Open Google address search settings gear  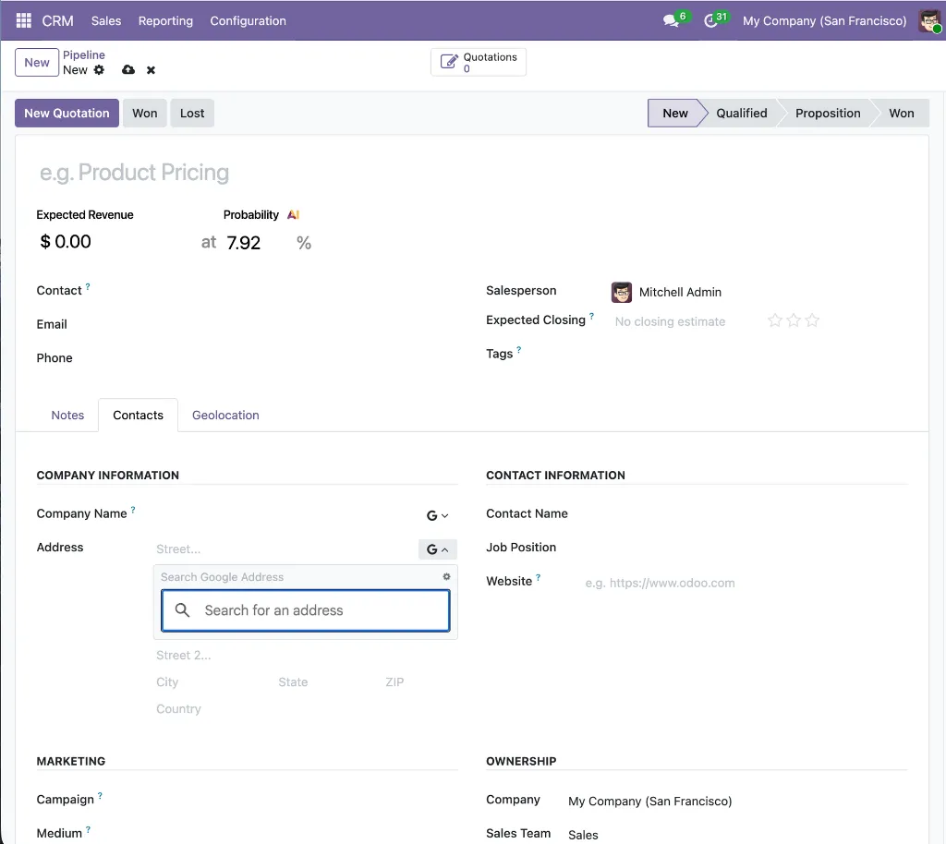(446, 576)
